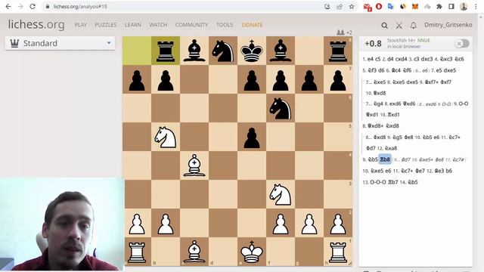The width and height of the screenshot is (484, 272).
Task: Jump to move 1. e4
Action: click(x=371, y=59)
